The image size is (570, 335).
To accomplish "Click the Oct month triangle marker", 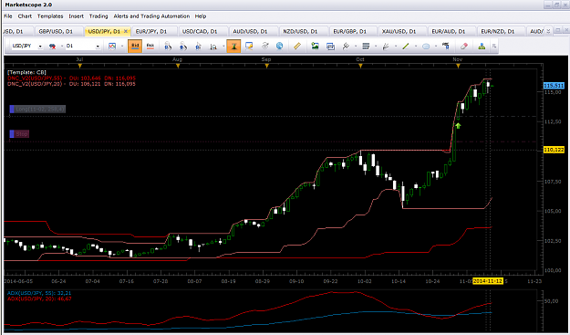I will tap(360, 66).
